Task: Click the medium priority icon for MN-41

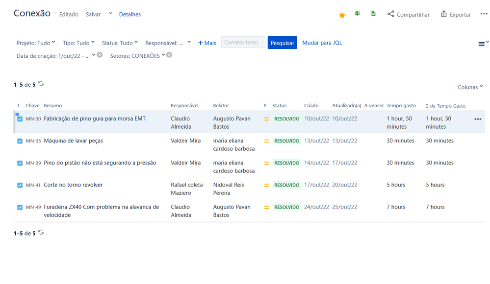Action: [266, 185]
